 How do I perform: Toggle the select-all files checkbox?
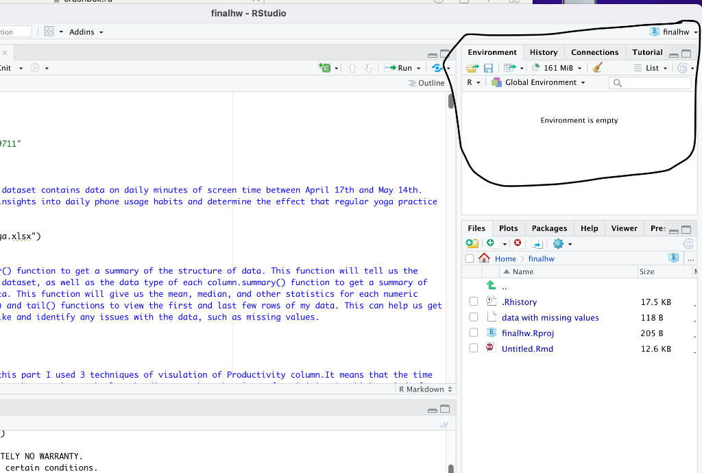click(x=470, y=258)
